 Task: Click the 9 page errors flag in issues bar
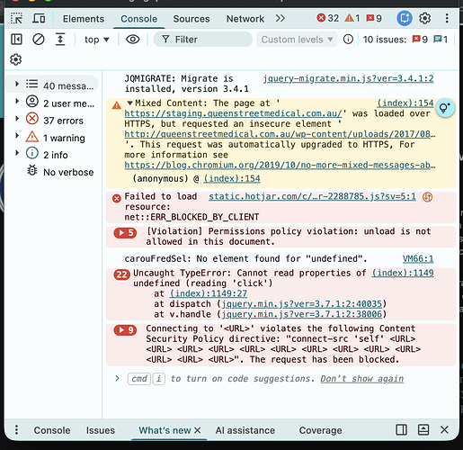point(420,40)
